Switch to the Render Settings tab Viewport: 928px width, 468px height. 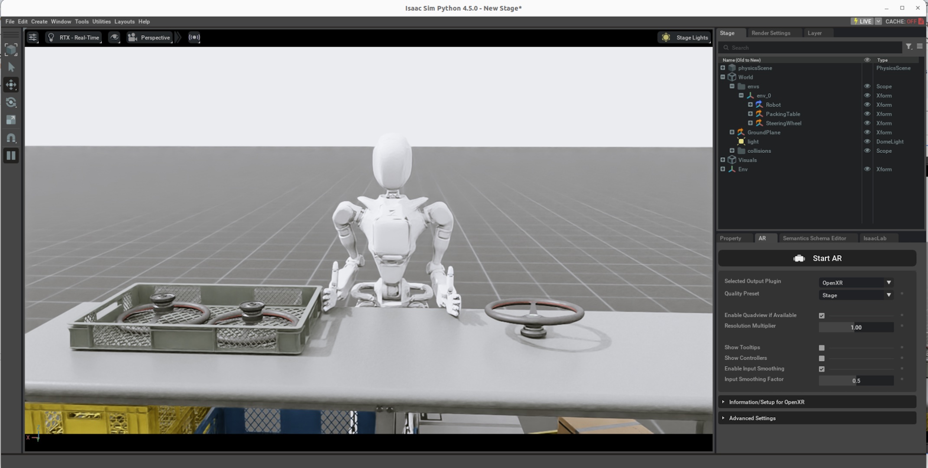[771, 33]
